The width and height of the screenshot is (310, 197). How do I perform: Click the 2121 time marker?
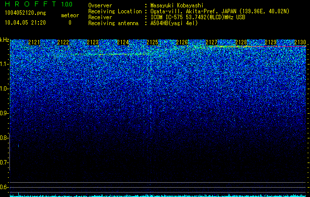coord(34,42)
